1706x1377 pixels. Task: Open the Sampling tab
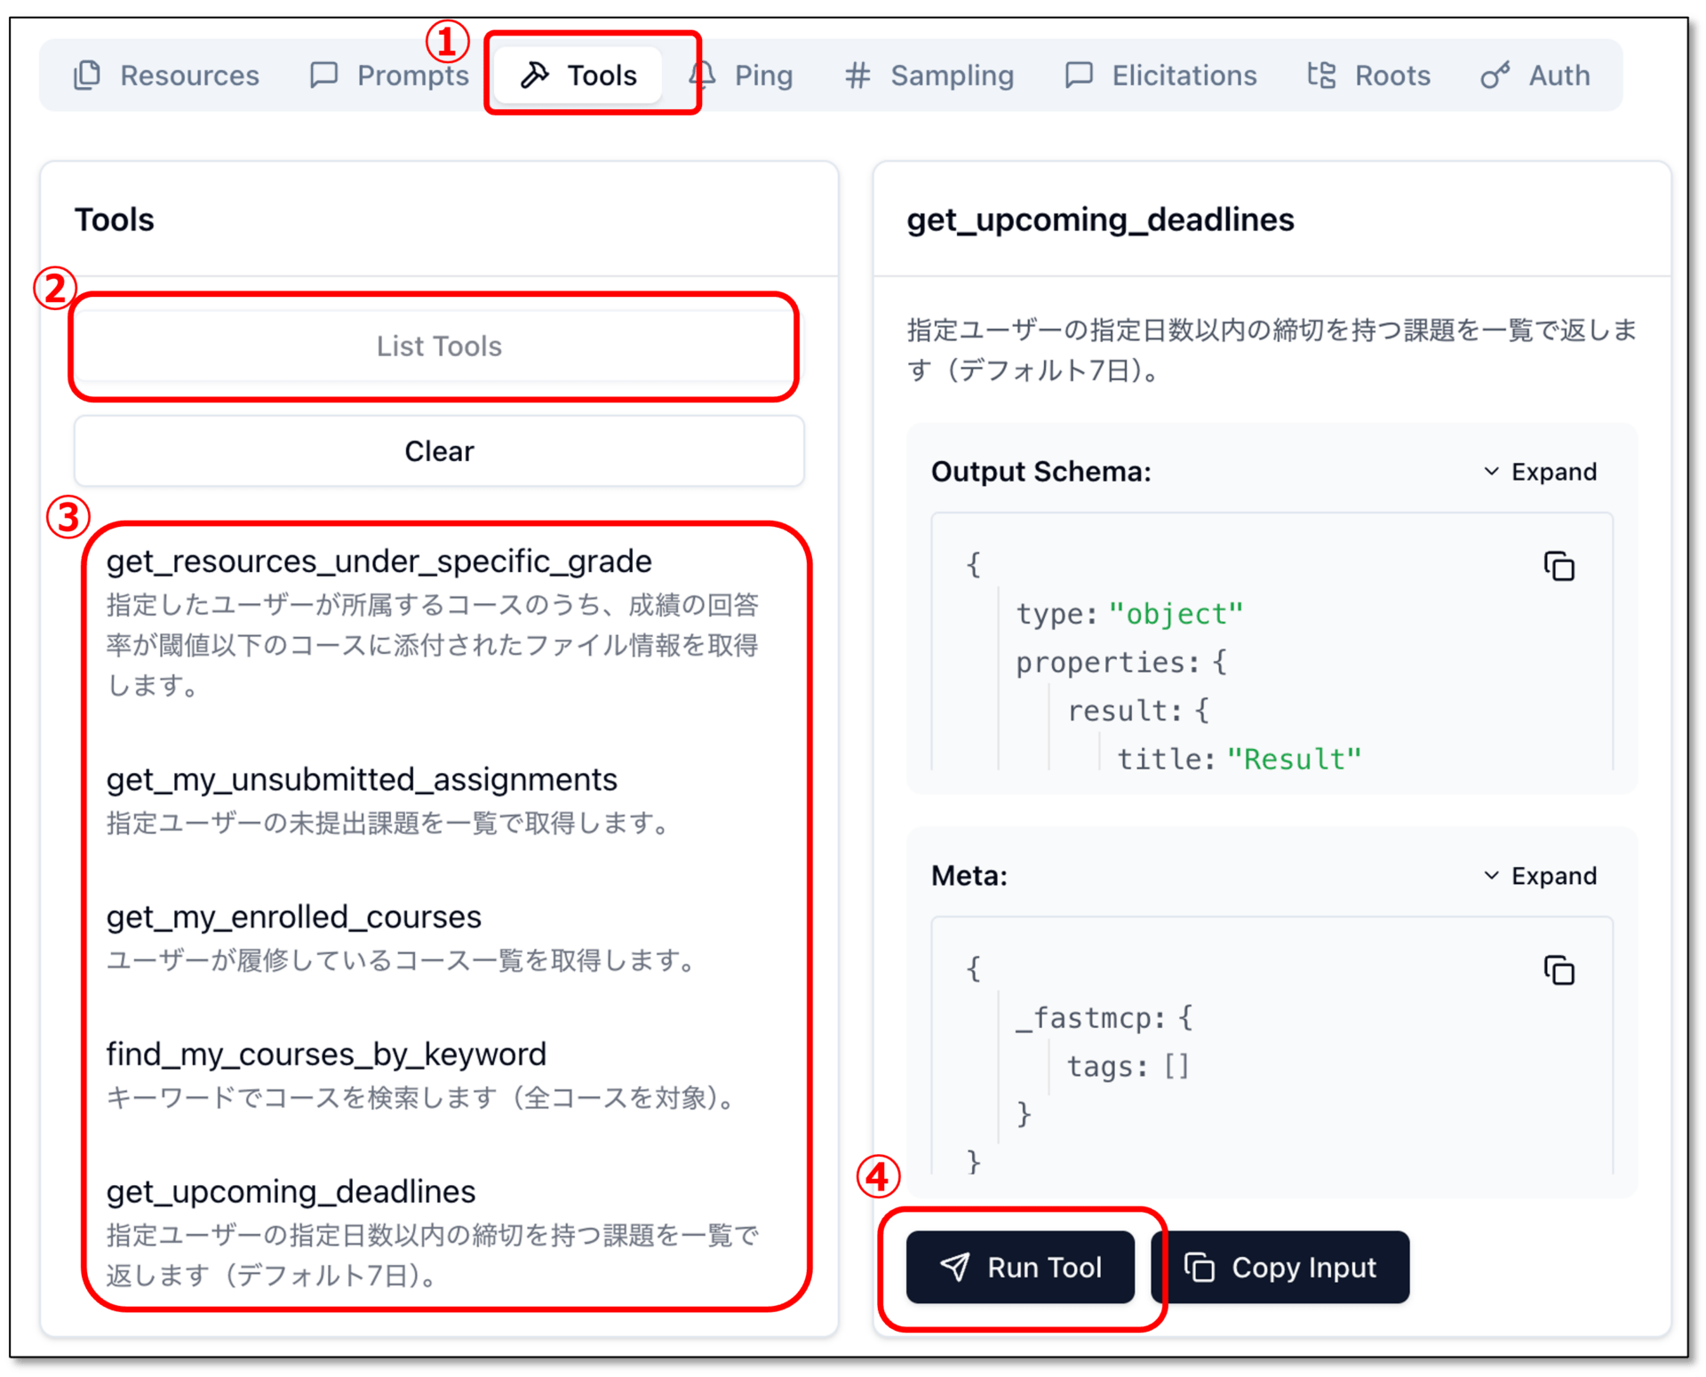[x=951, y=76]
